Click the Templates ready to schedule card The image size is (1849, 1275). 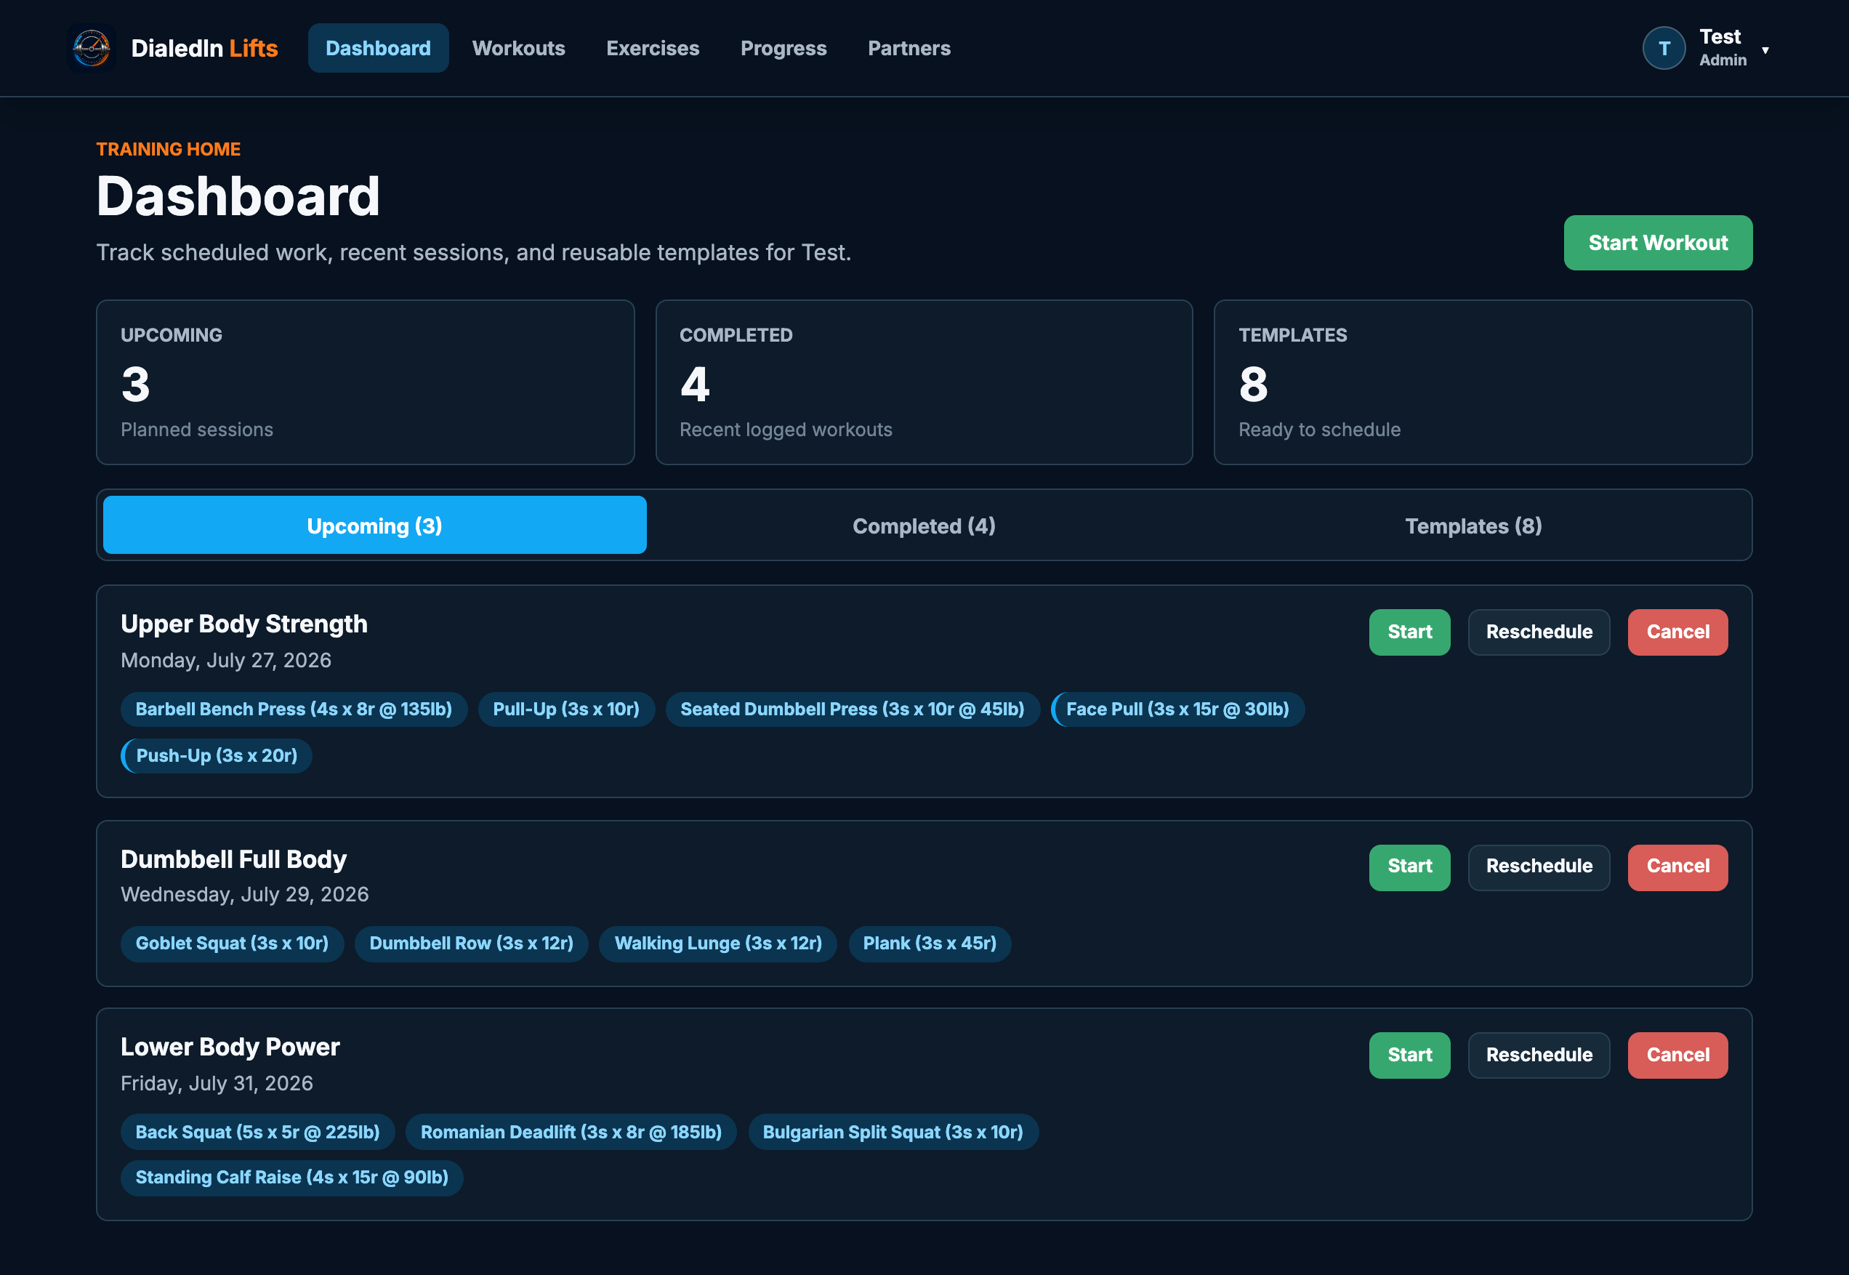[x=1483, y=382]
